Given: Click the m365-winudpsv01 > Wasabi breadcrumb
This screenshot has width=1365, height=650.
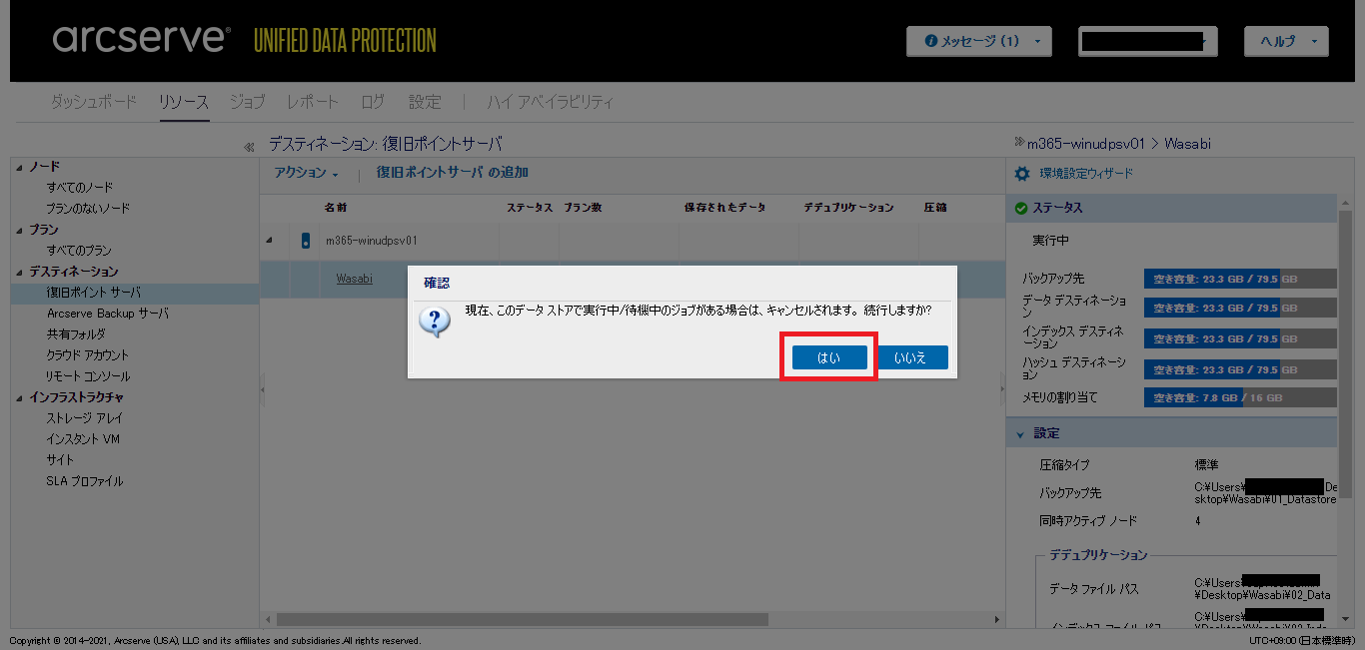Looking at the screenshot, I should click(1119, 144).
